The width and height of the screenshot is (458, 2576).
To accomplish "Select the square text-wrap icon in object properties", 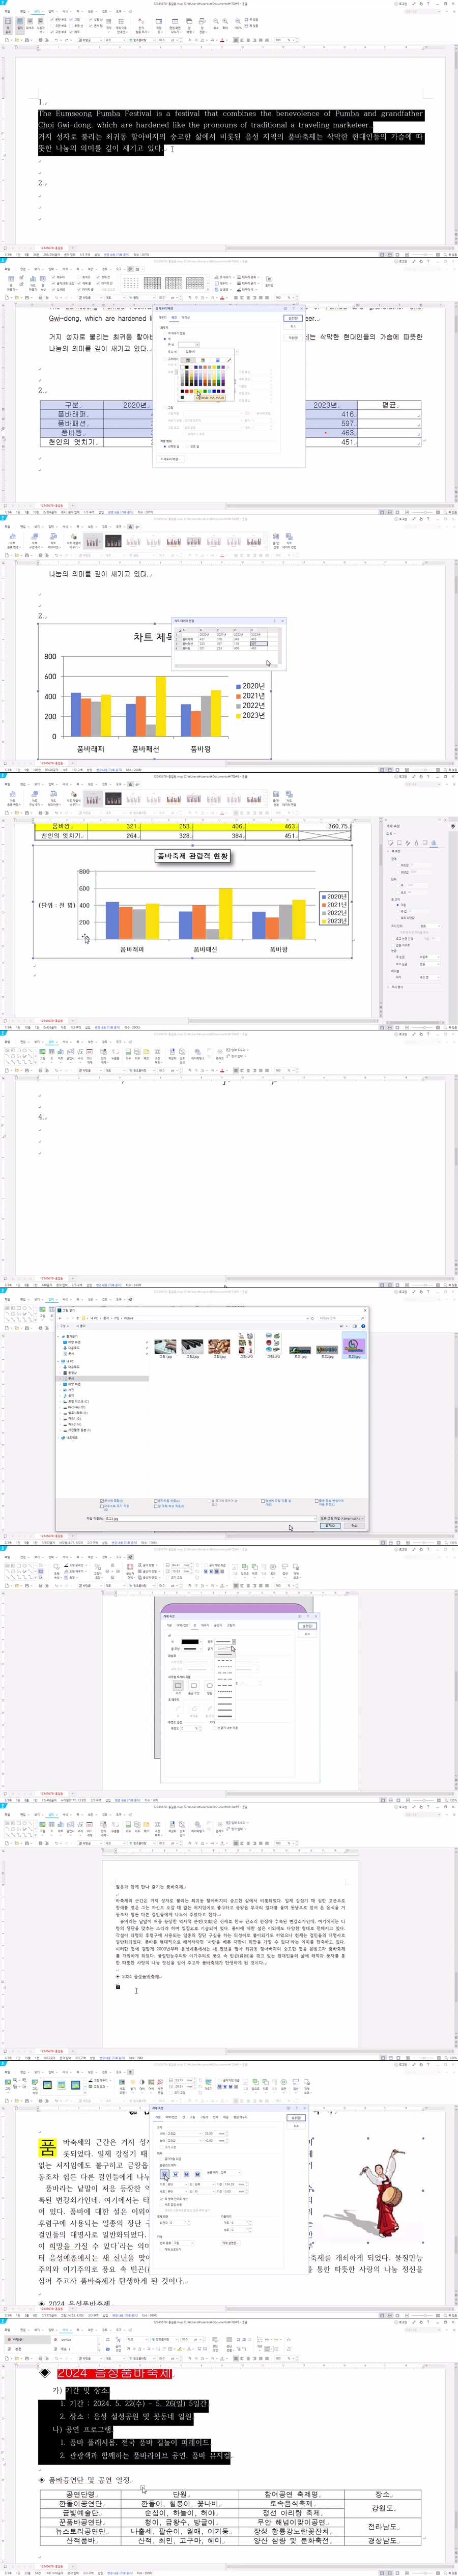I will pos(164,2174).
